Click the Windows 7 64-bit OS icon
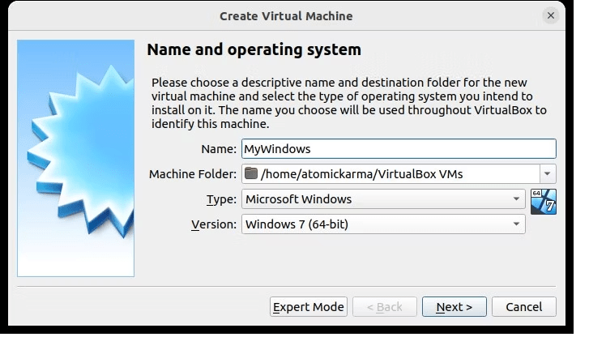Image resolution: width=606 pixels, height=337 pixels. (x=543, y=202)
